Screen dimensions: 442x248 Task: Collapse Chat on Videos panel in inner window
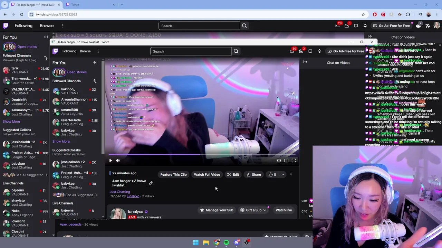click(x=305, y=62)
